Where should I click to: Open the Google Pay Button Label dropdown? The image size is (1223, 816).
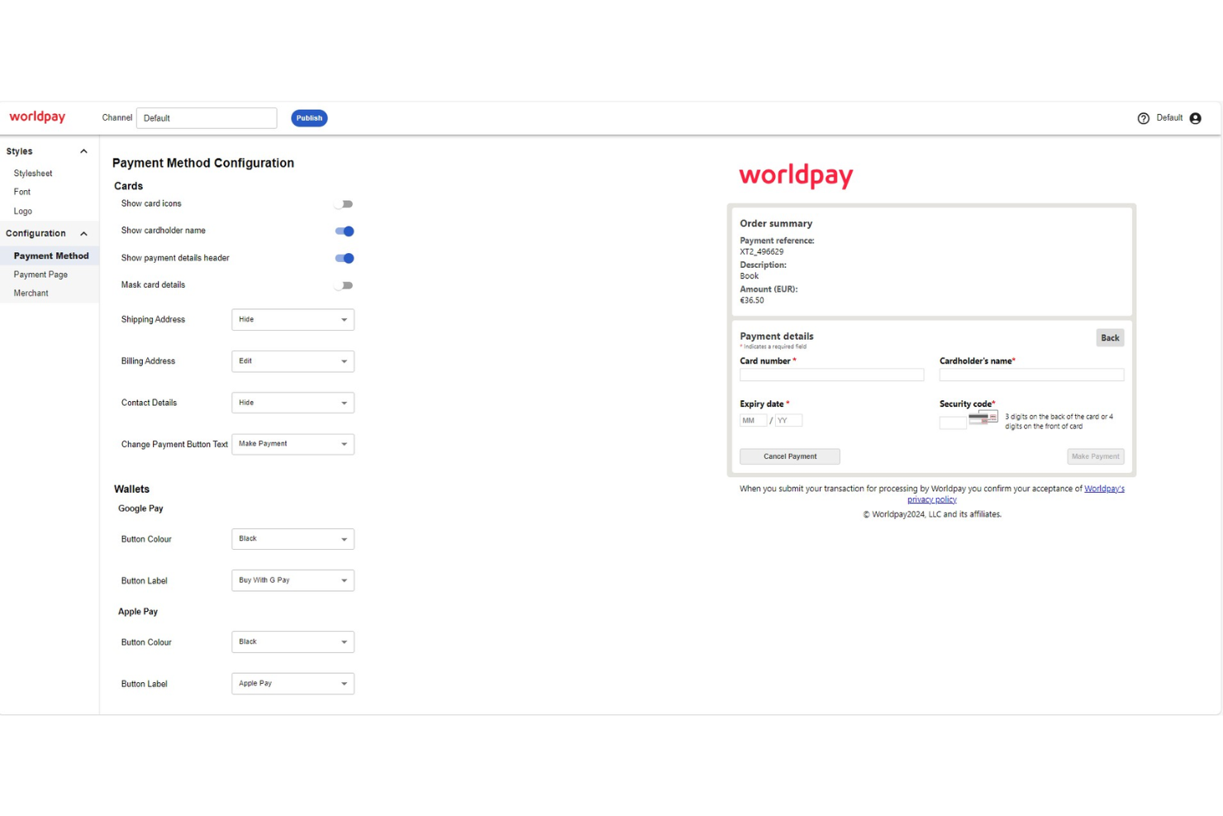(x=293, y=580)
